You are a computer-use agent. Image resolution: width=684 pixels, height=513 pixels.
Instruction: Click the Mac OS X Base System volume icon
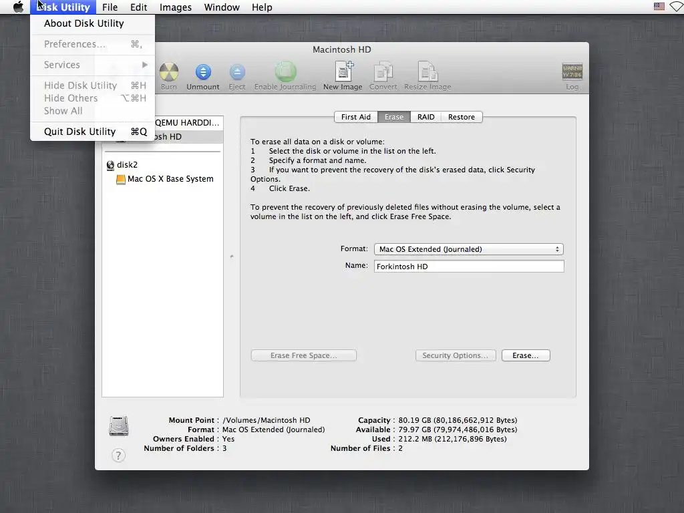[121, 179]
